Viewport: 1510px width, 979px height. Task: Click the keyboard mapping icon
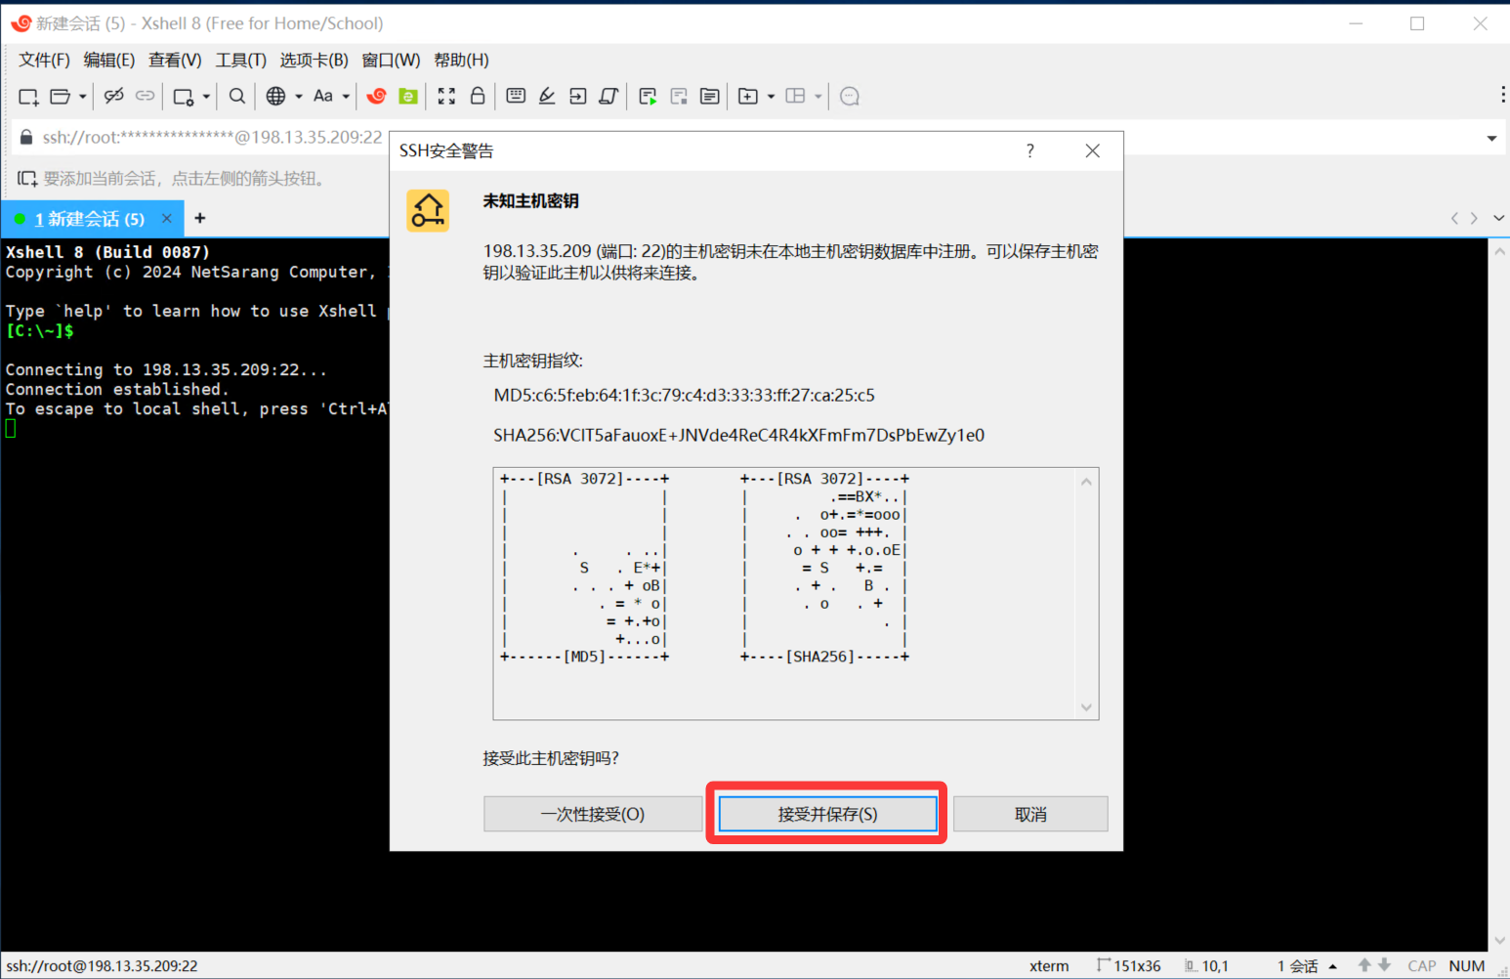coord(516,96)
